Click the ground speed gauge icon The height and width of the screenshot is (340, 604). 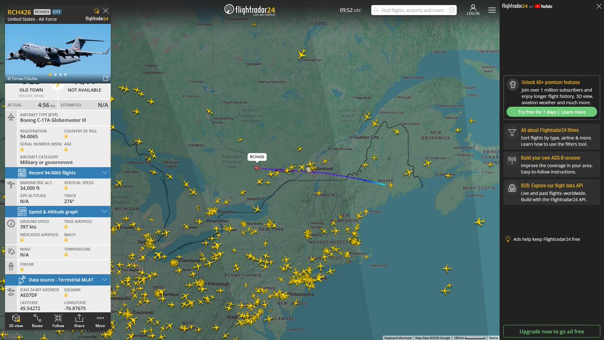tap(11, 223)
